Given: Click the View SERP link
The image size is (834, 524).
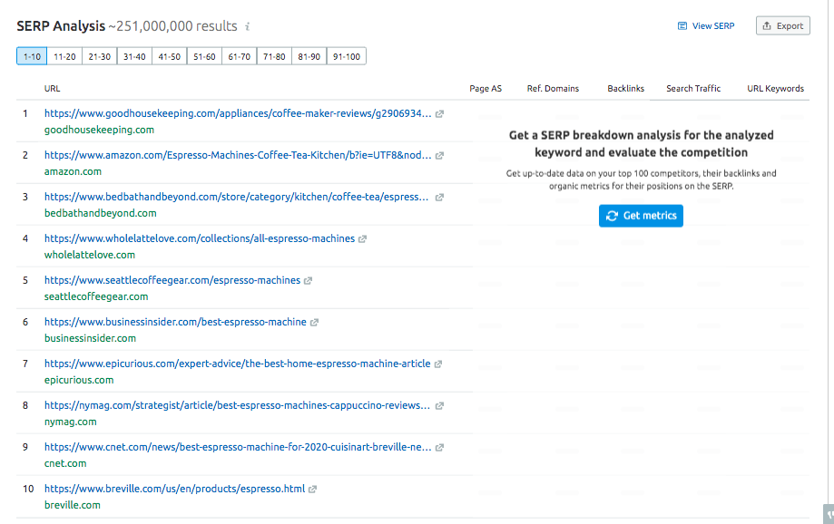Looking at the screenshot, I should click(706, 26).
